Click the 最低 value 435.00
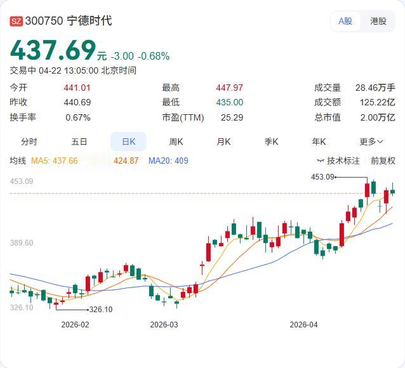The width and height of the screenshot is (405, 368). click(x=230, y=103)
